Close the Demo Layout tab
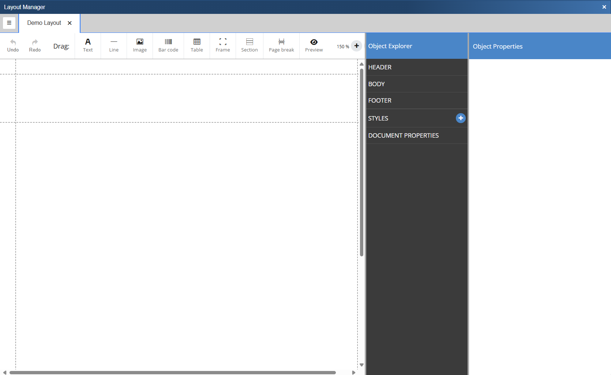 pos(70,23)
